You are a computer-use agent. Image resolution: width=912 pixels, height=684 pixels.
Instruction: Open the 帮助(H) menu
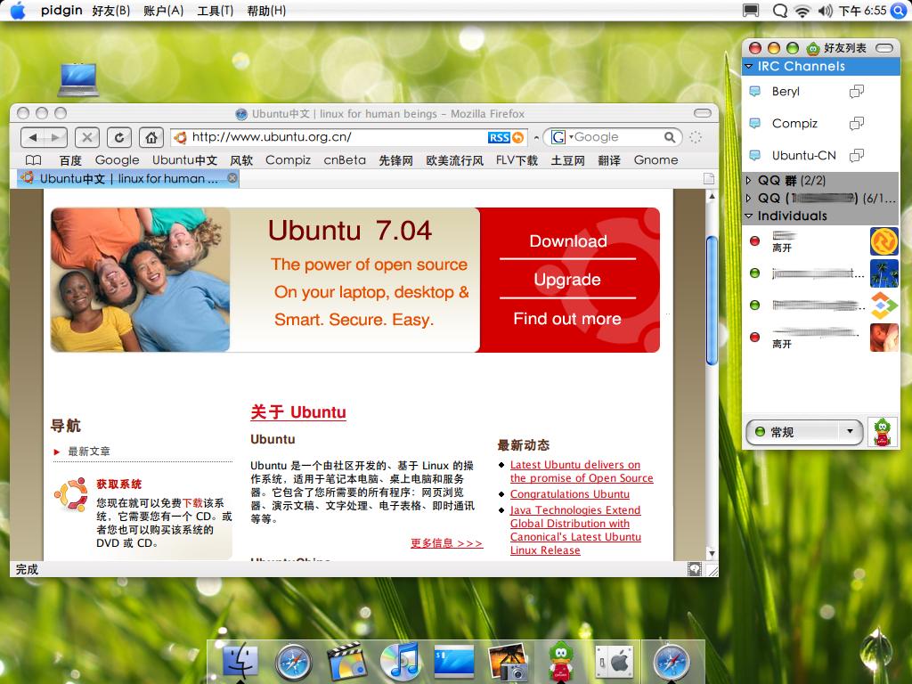266,11
